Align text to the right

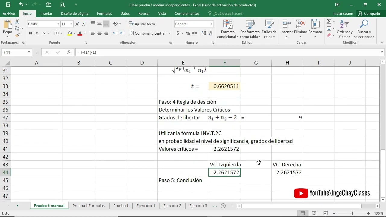(106, 33)
